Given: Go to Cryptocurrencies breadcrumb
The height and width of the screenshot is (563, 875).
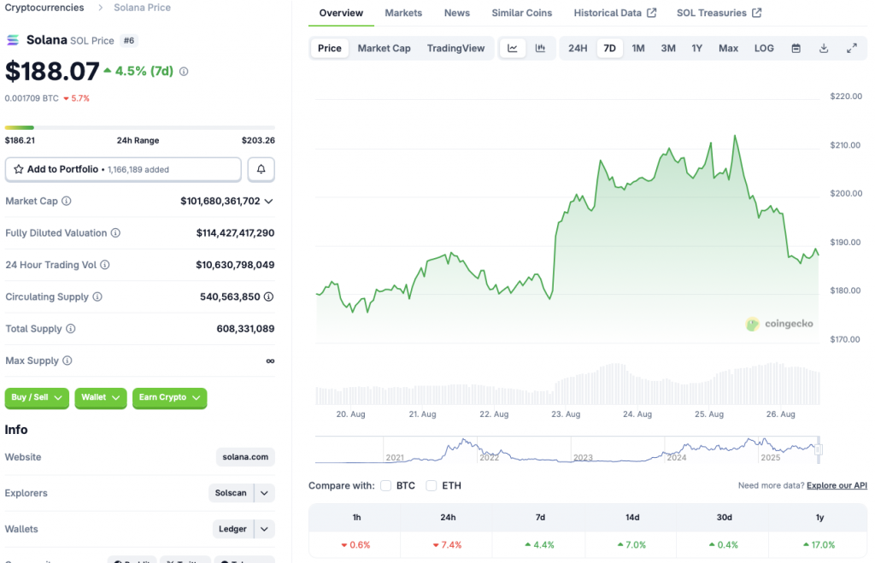Looking at the screenshot, I should pyautogui.click(x=44, y=8).
